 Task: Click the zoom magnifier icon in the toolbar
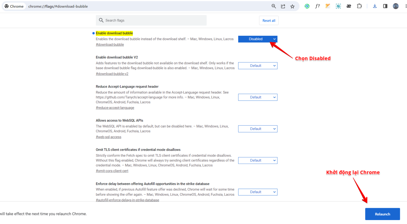(x=273, y=6)
